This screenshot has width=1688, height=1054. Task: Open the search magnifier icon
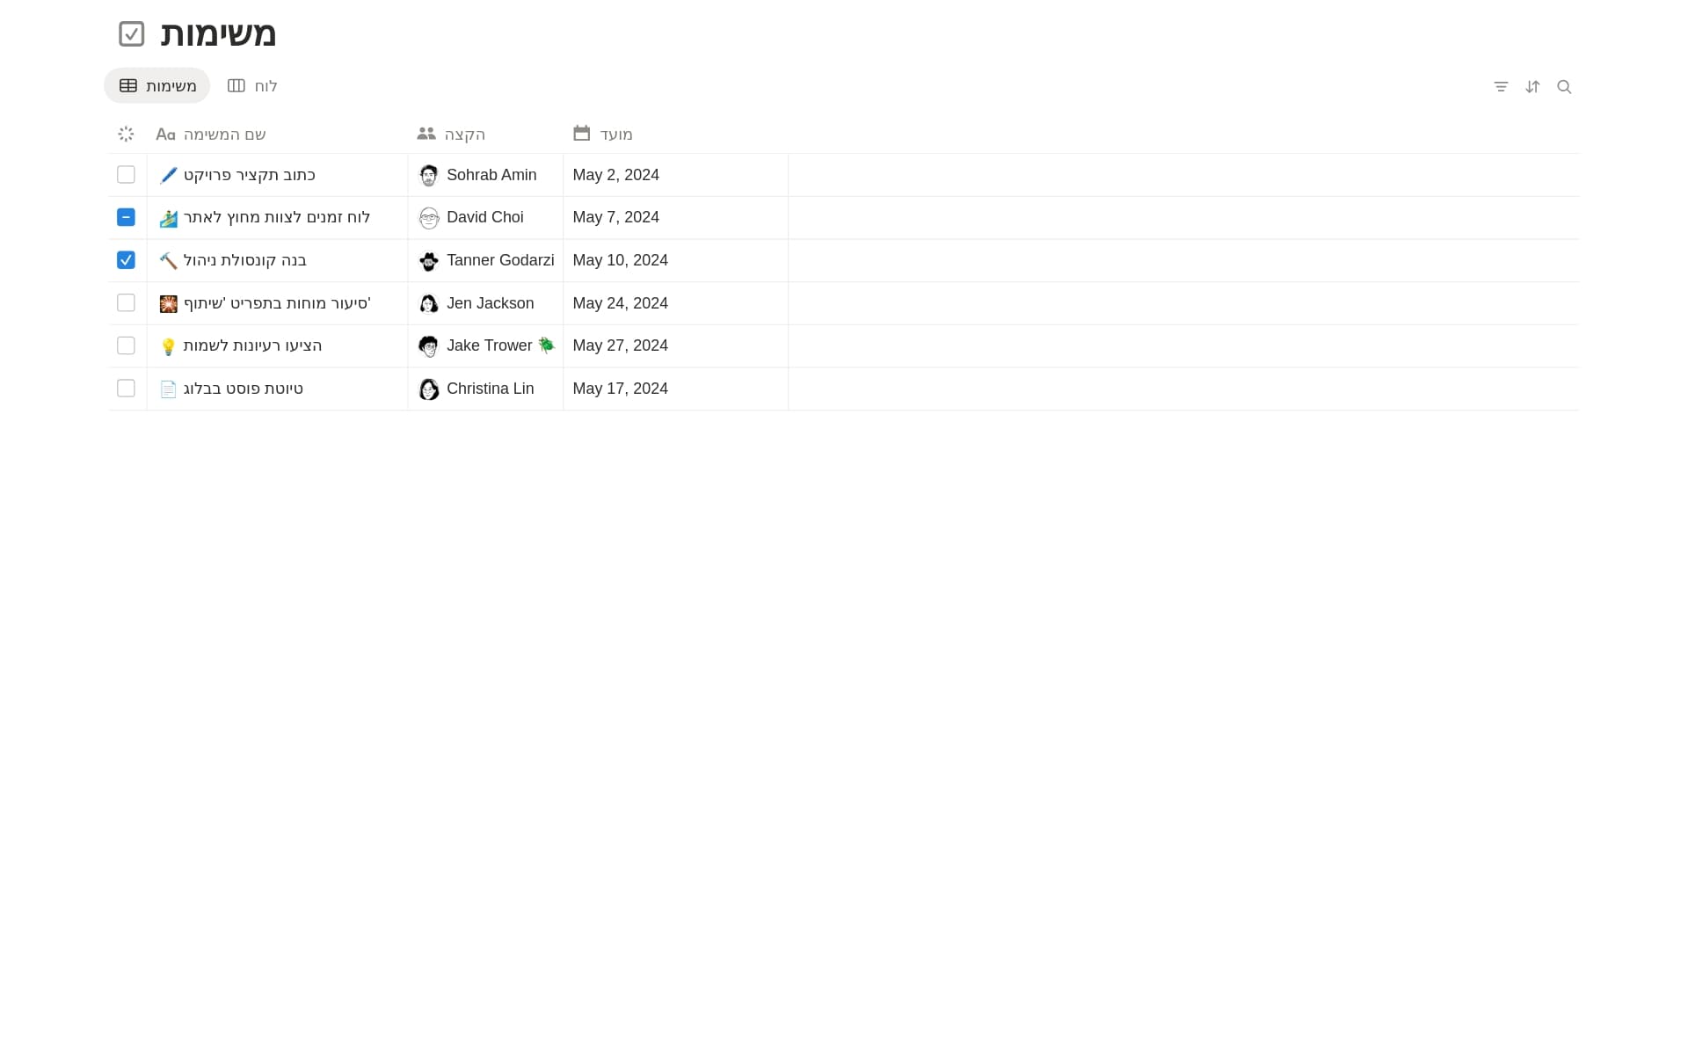(x=1564, y=87)
